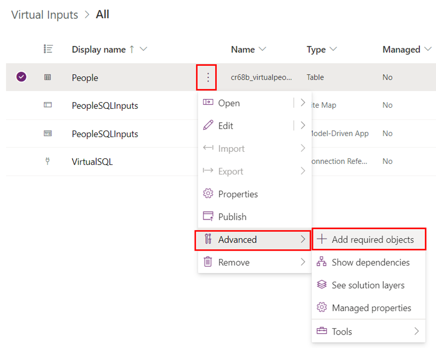Click the model-driven app icon for PeopleSQLInputs

47,133
